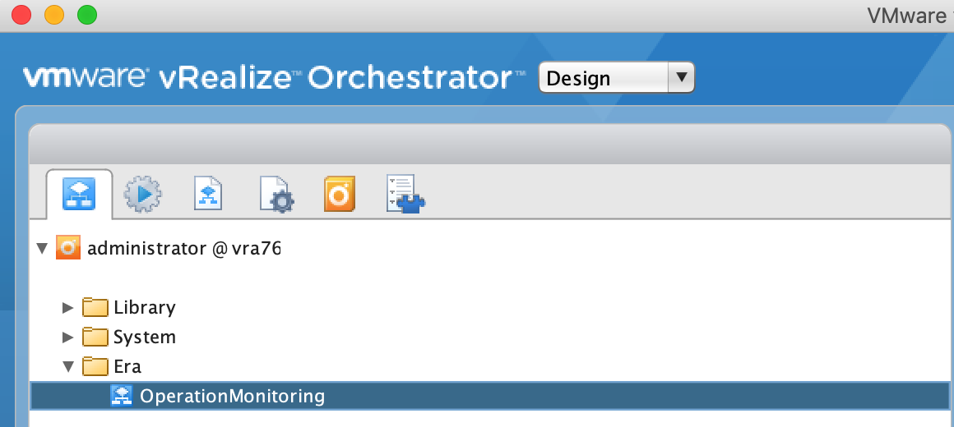
Task: Open the Resources document tab icon
Action: point(208,193)
